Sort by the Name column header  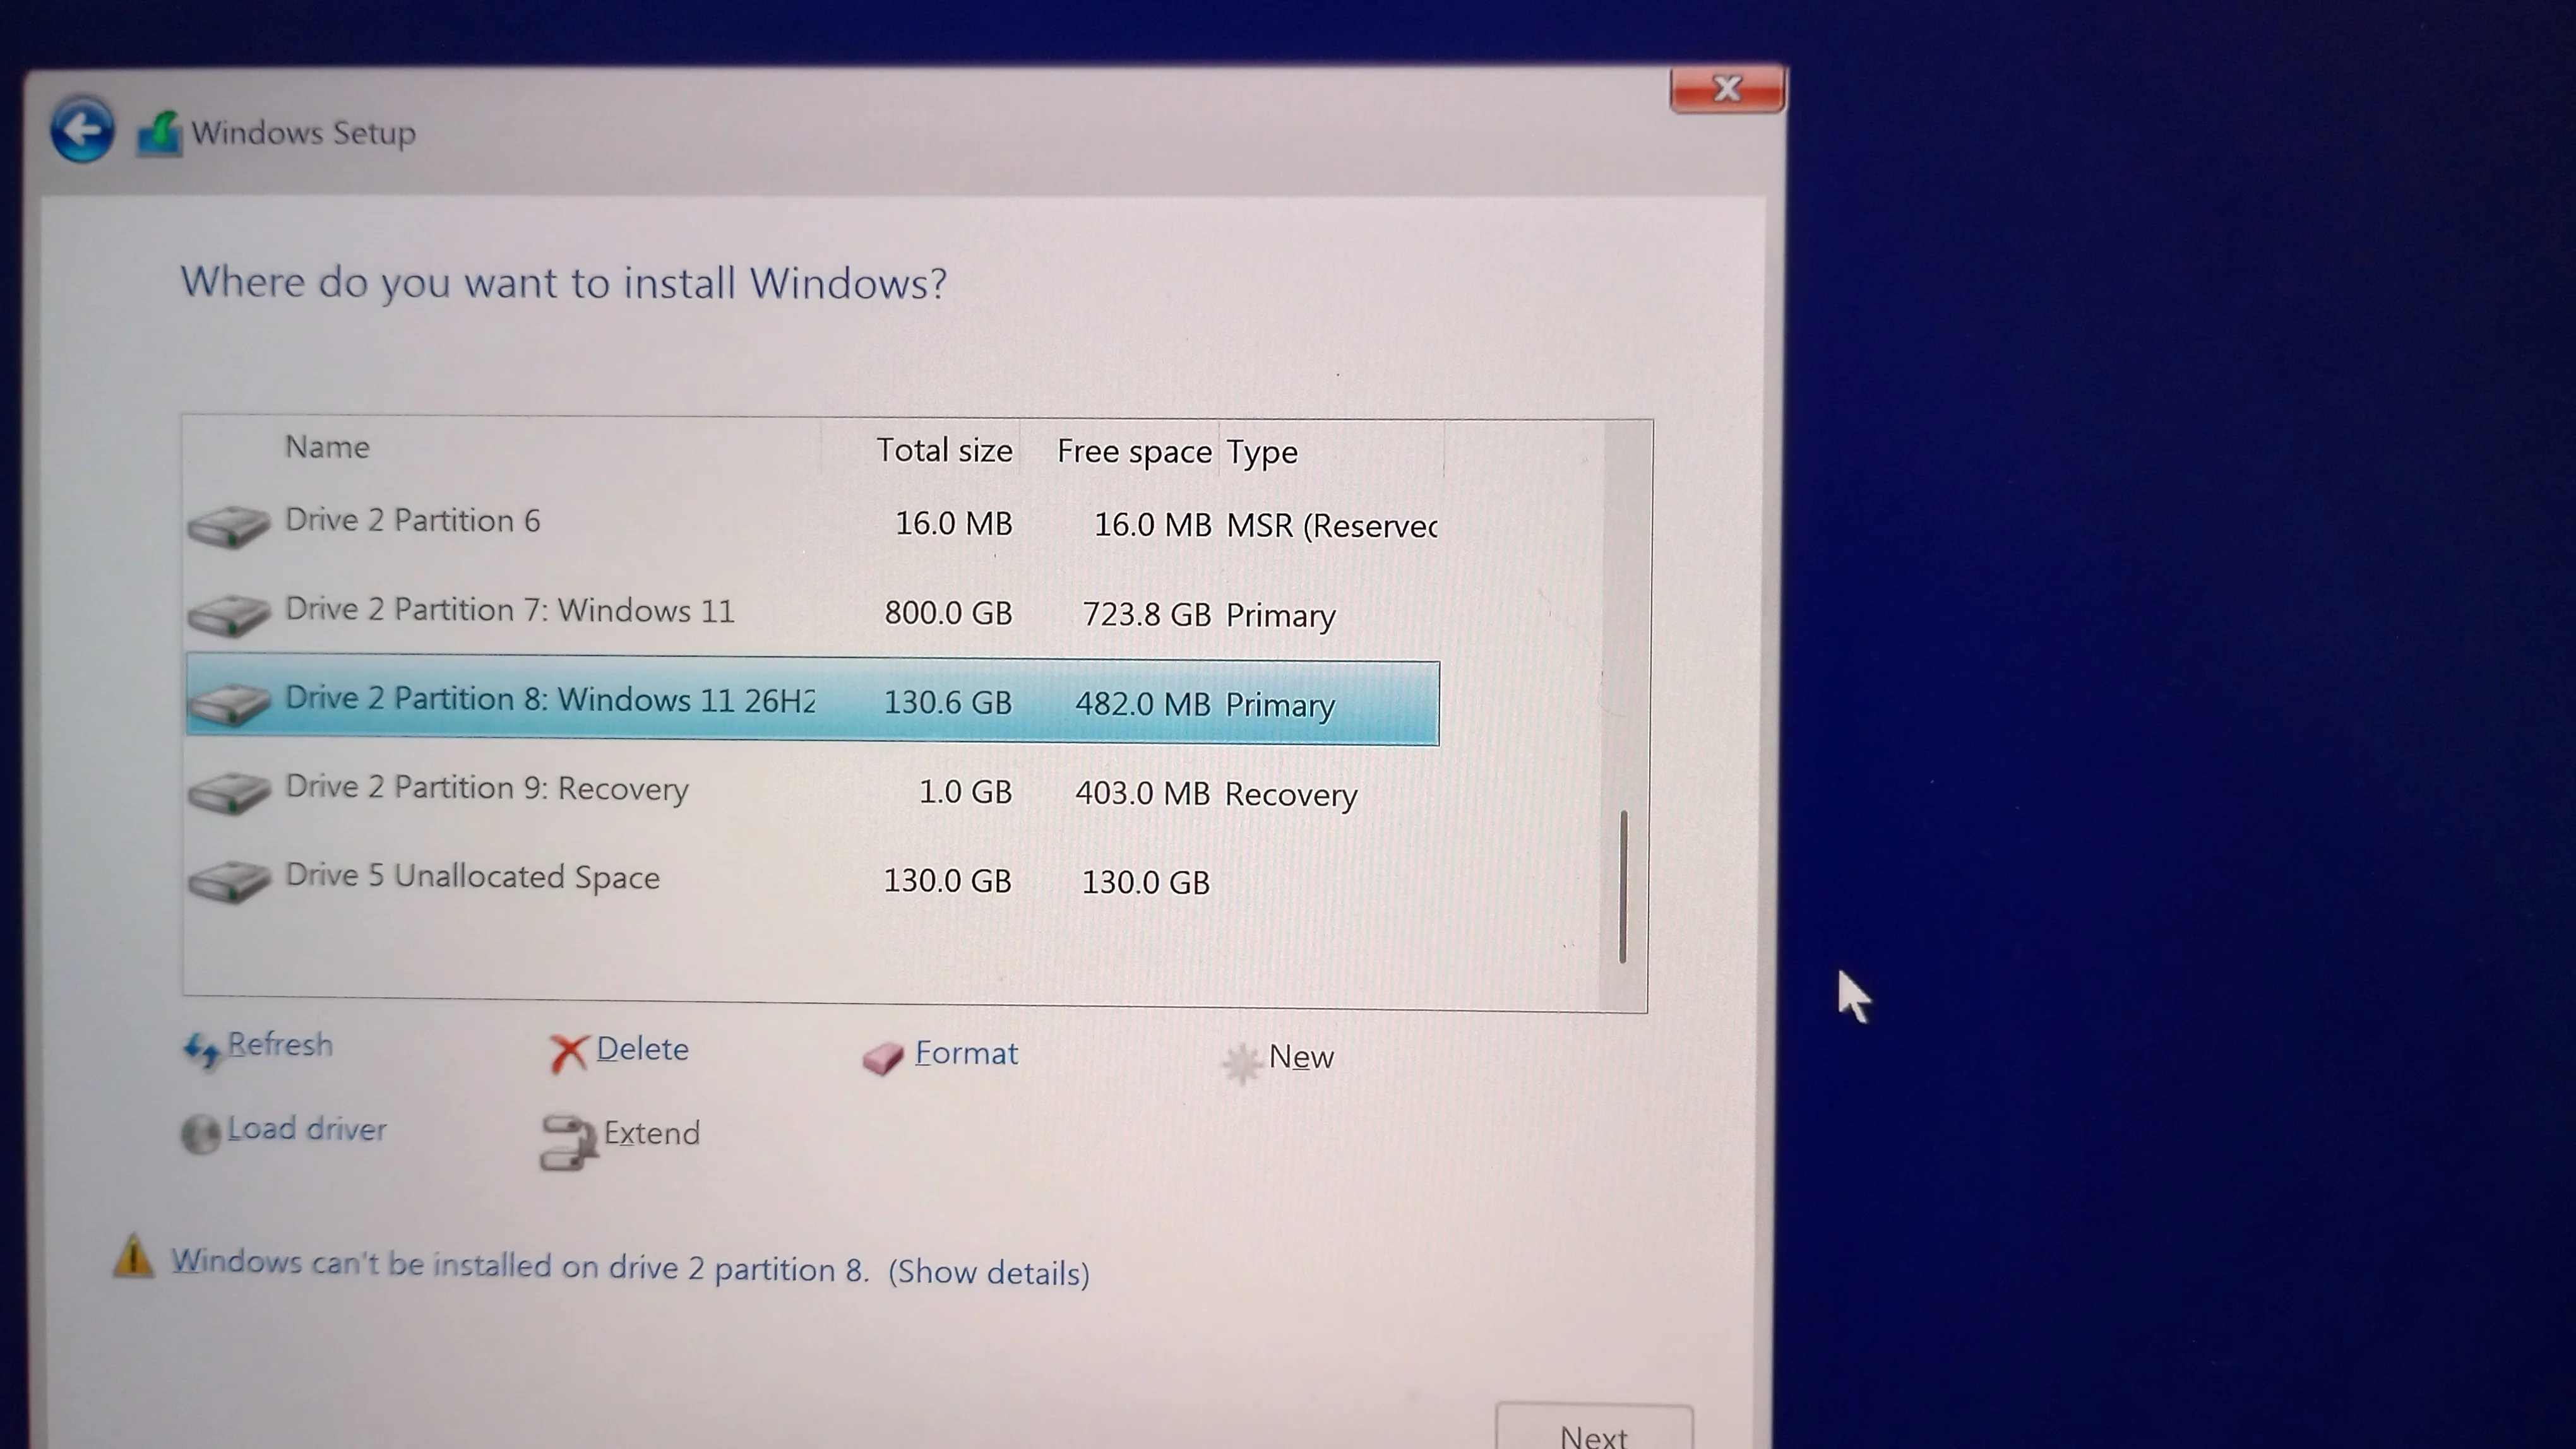[x=327, y=447]
